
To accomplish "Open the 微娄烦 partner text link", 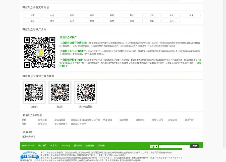I will [60, 107].
